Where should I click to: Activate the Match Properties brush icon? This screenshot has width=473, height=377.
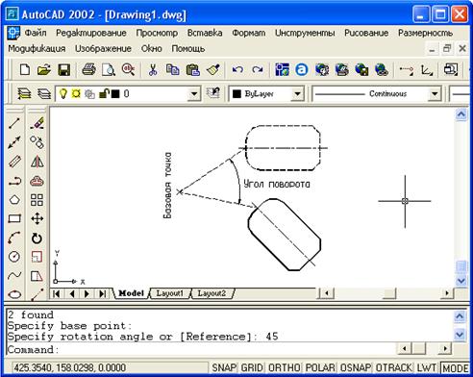[213, 69]
